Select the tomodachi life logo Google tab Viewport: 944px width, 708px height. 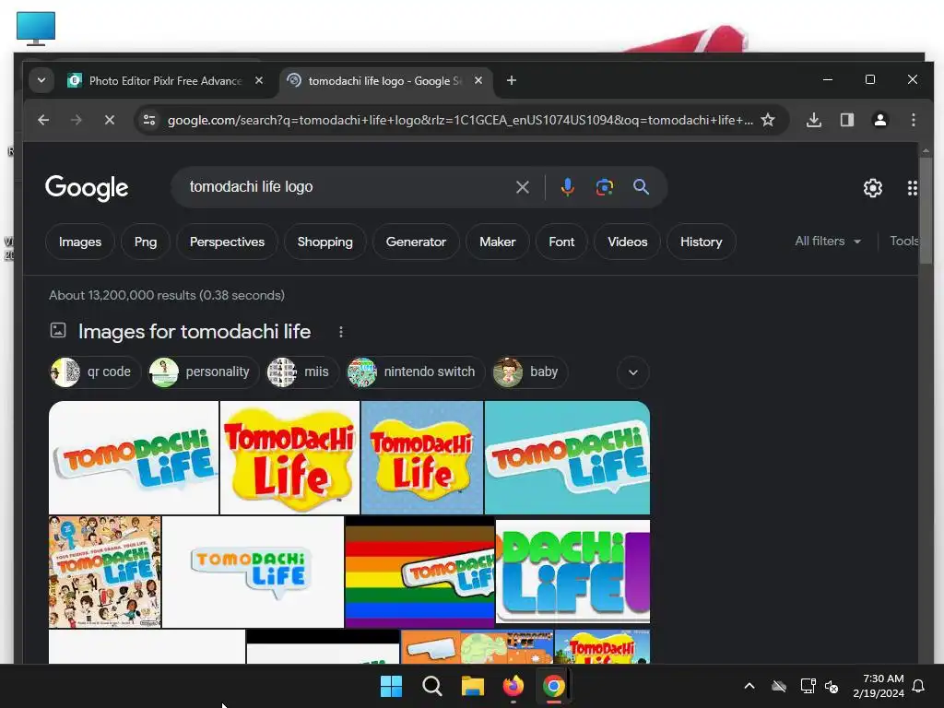[x=385, y=81]
